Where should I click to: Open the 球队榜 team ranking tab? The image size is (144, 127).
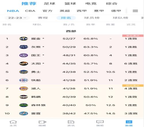coord(120,18)
